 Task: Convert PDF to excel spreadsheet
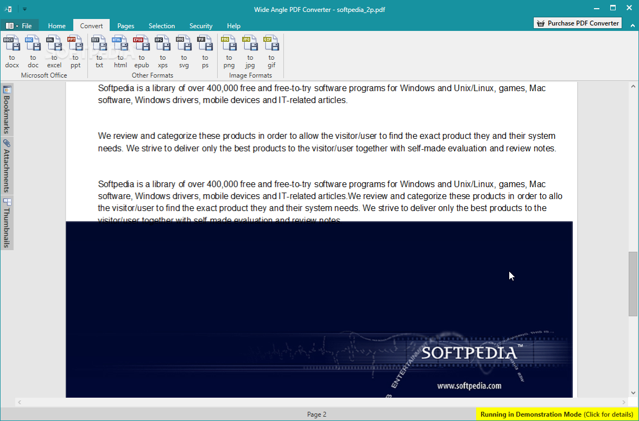click(54, 52)
